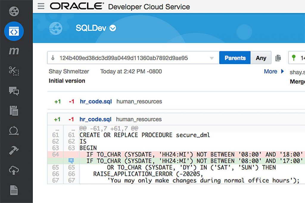Keep Parents comparison mode selected

point(235,58)
